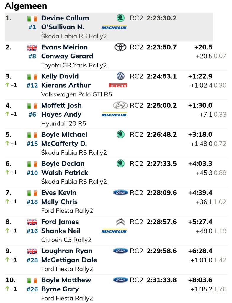232x303 pixels.
Task: Click the green up arrow under position 3
Action: pyautogui.click(x=7, y=85)
